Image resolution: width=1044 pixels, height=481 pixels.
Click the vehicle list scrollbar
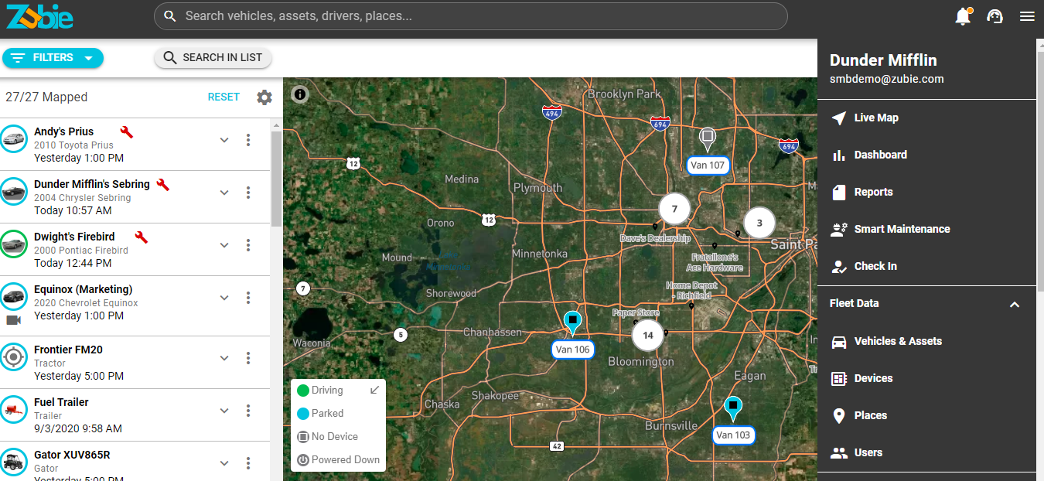click(x=276, y=179)
